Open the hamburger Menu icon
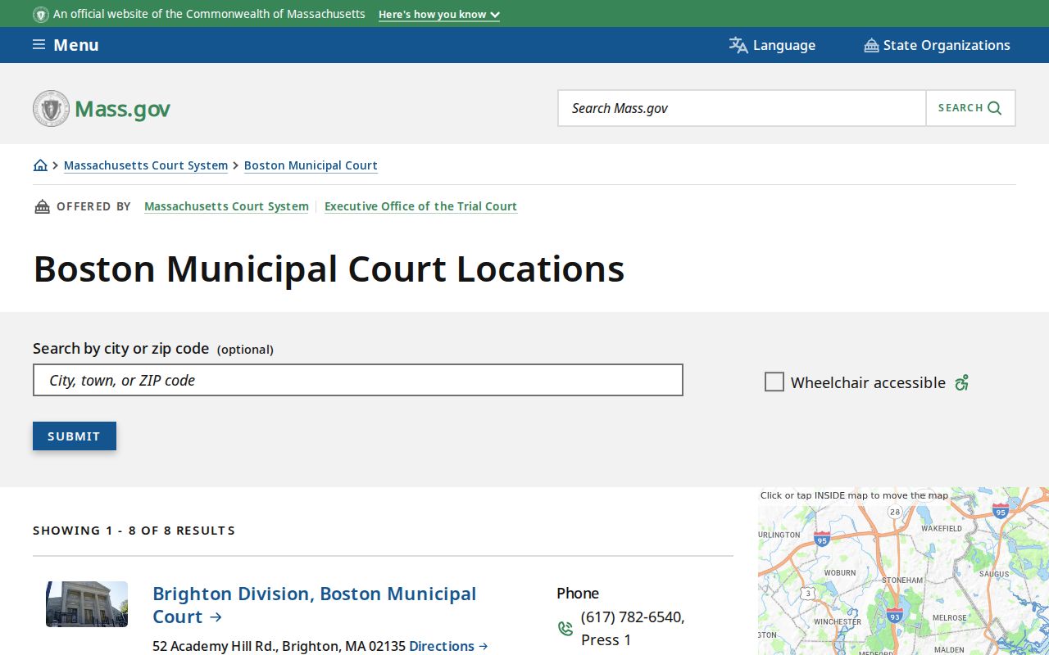 click(39, 44)
